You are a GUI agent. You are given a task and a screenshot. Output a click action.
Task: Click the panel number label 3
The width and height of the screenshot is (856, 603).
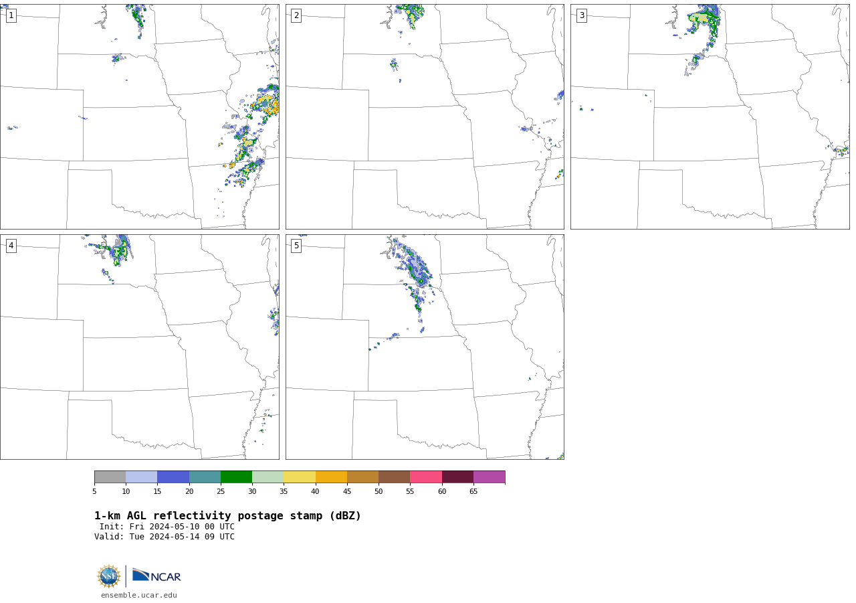click(581, 15)
